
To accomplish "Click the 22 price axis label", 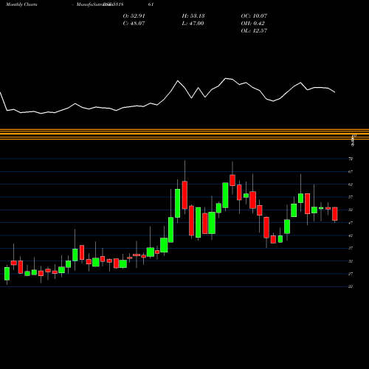I will tap(351, 287).
